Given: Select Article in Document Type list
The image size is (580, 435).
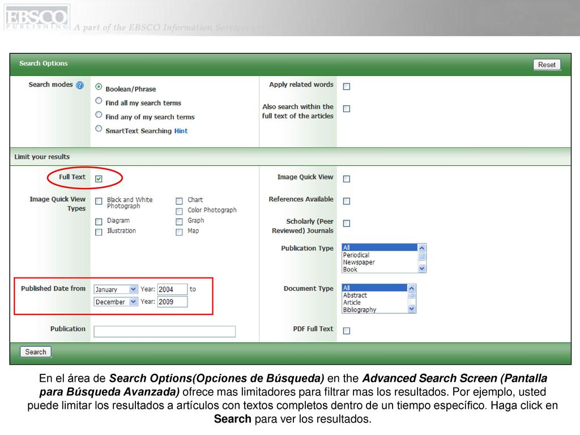Looking at the screenshot, I should (x=374, y=302).
